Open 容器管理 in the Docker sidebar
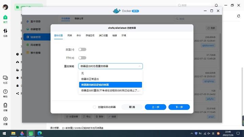The image size is (244, 137). [35, 29]
